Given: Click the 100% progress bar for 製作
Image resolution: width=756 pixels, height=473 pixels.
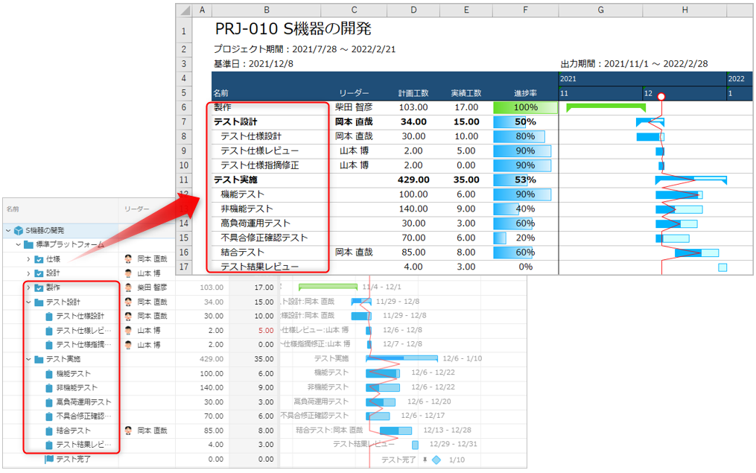Looking at the screenshot, I should click(x=525, y=108).
